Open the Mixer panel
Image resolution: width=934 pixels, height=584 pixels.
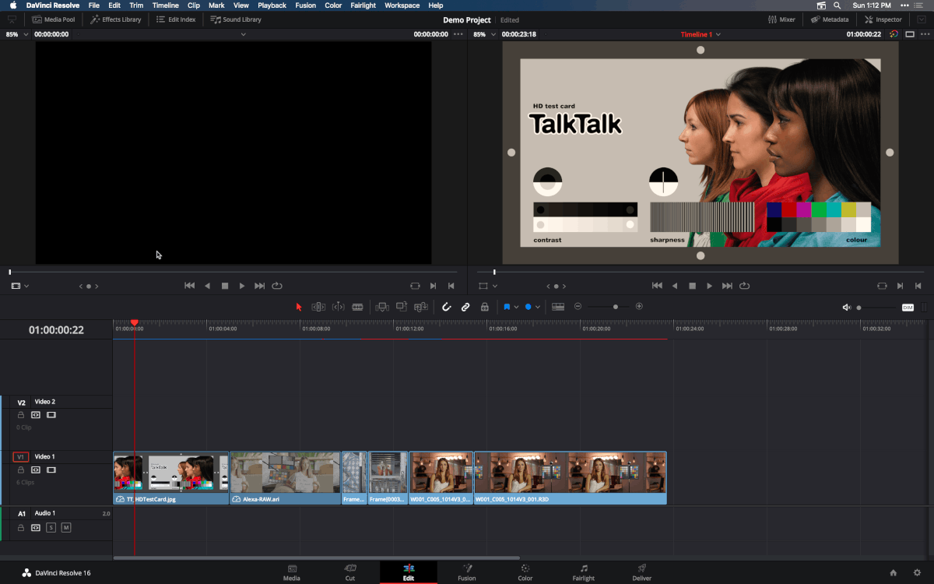click(x=781, y=19)
